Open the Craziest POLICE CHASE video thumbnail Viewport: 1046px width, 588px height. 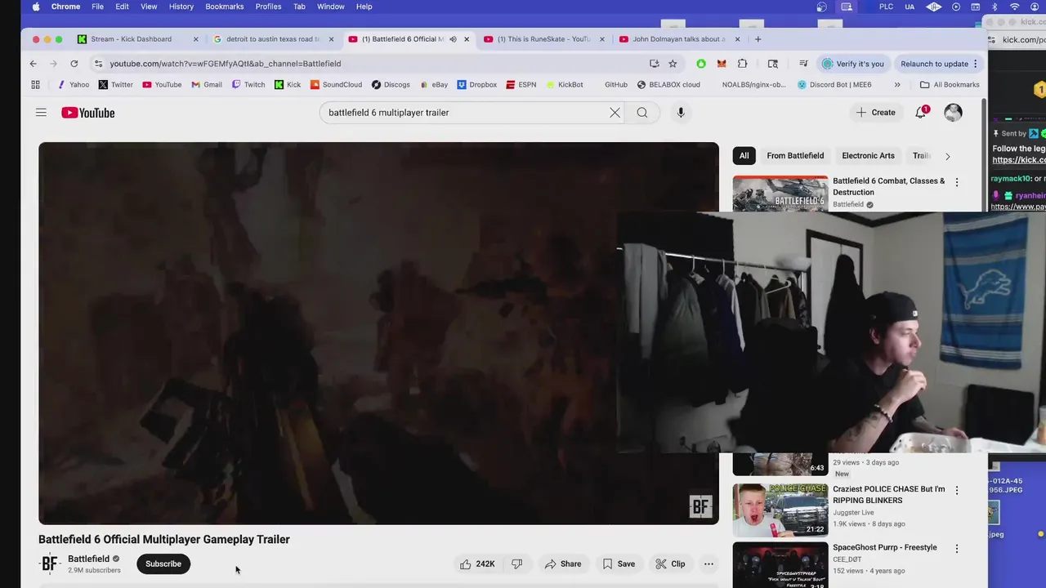click(780, 510)
